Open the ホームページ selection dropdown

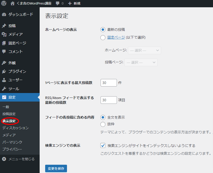[144, 50]
